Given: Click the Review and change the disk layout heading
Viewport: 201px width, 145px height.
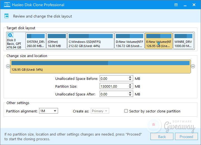Looking at the screenshot, I should [x=42, y=16].
